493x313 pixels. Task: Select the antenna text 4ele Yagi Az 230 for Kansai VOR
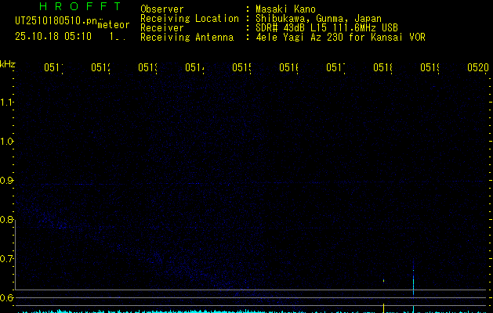[340, 38]
